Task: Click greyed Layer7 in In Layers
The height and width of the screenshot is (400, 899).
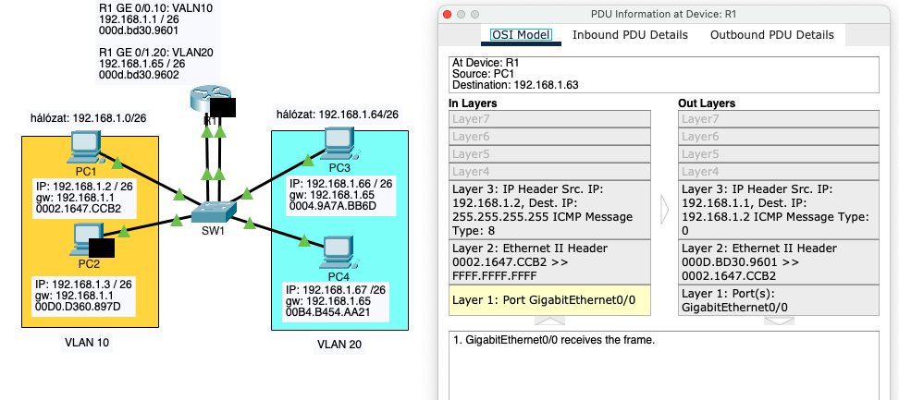Action: [x=549, y=119]
